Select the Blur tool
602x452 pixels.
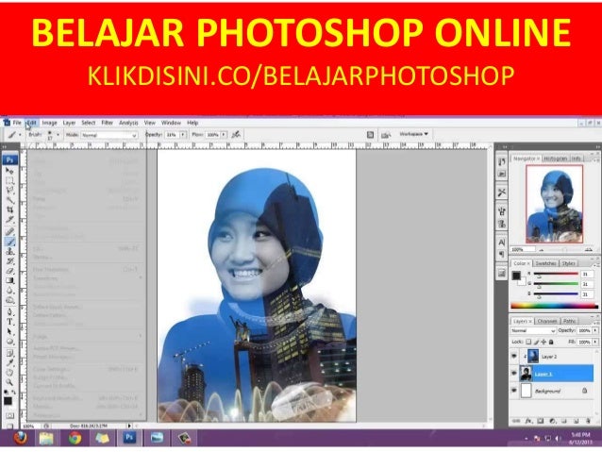tap(10, 291)
